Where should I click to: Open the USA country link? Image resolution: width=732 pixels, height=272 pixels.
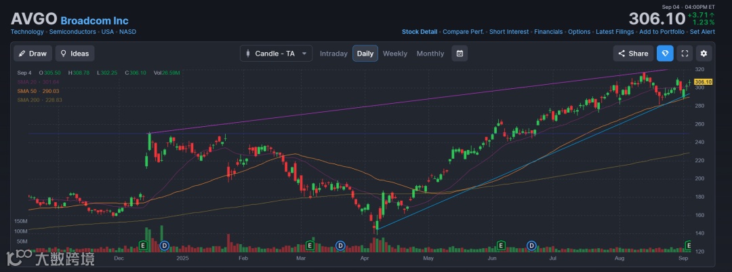(107, 32)
